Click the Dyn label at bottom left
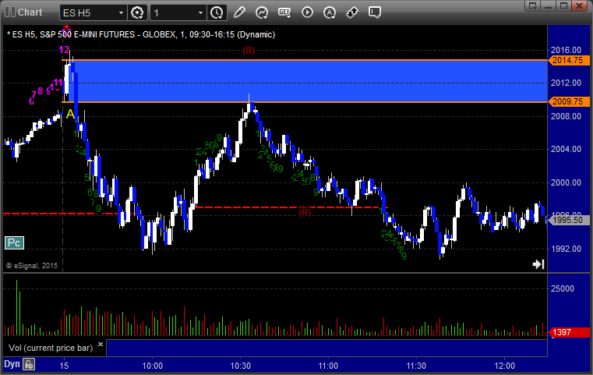Image resolution: width=593 pixels, height=375 pixels. click(12, 364)
